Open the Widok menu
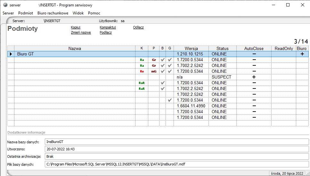Viewport: 310px width, 176px height. point(78,13)
